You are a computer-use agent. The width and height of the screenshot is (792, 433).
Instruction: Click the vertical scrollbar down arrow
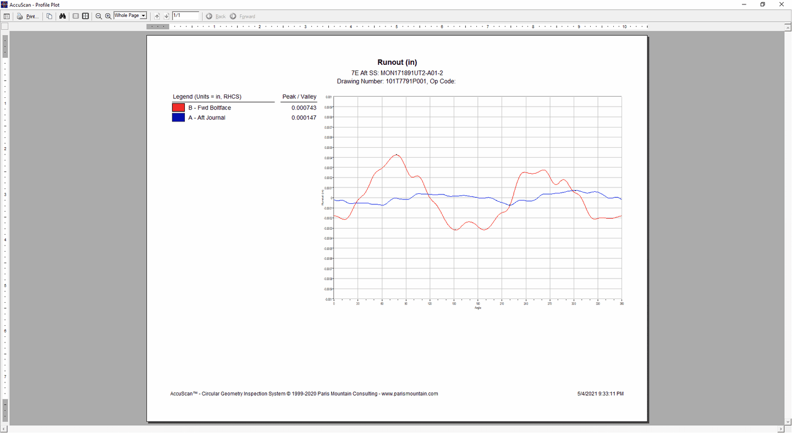tap(788, 421)
